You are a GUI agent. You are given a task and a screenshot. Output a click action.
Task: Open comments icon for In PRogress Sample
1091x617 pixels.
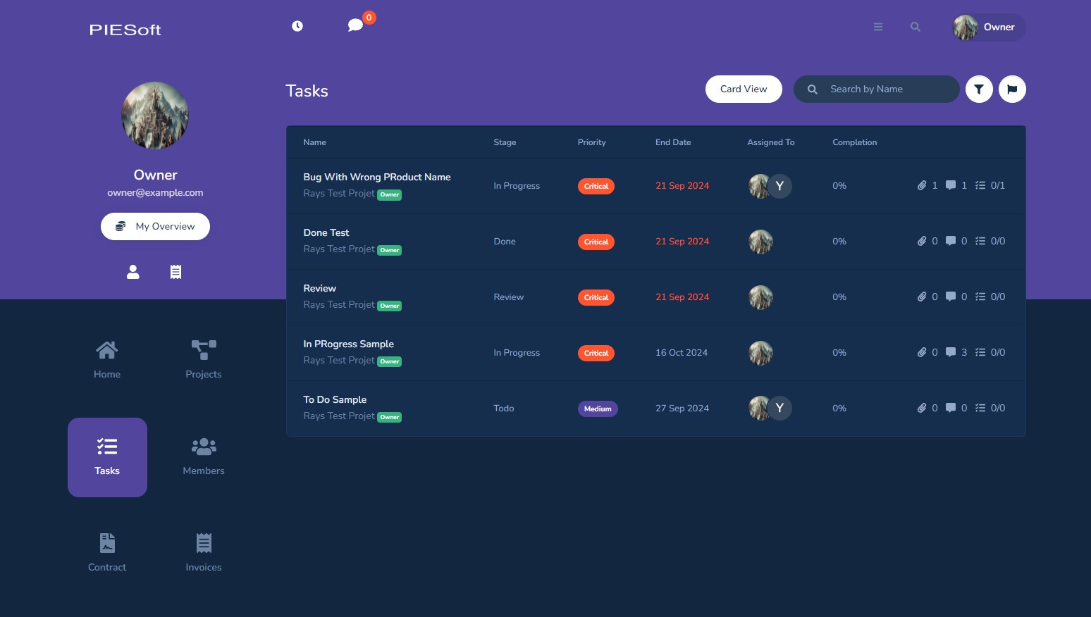(951, 352)
